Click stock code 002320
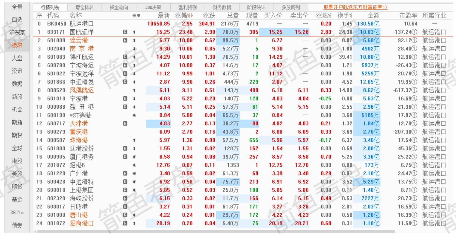Image resolution: width=456 pixels, height=236 pixels. (x=56, y=198)
